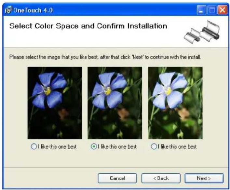Click the OneTouch installer icon in title bar

pos(8,10)
